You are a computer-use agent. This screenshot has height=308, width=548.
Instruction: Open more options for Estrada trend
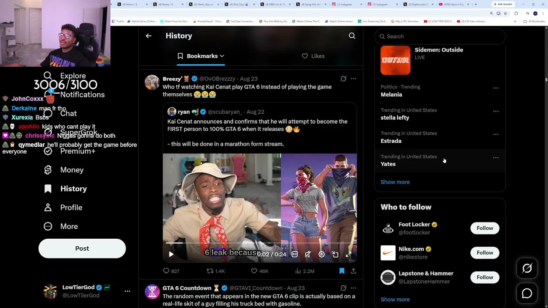(496, 134)
